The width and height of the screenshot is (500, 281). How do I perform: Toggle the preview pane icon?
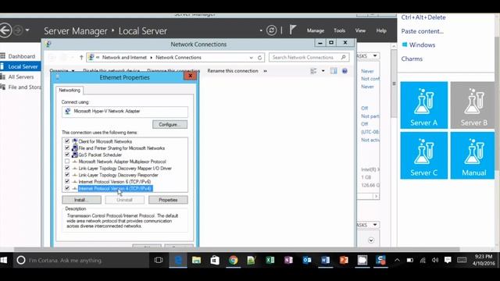click(334, 71)
